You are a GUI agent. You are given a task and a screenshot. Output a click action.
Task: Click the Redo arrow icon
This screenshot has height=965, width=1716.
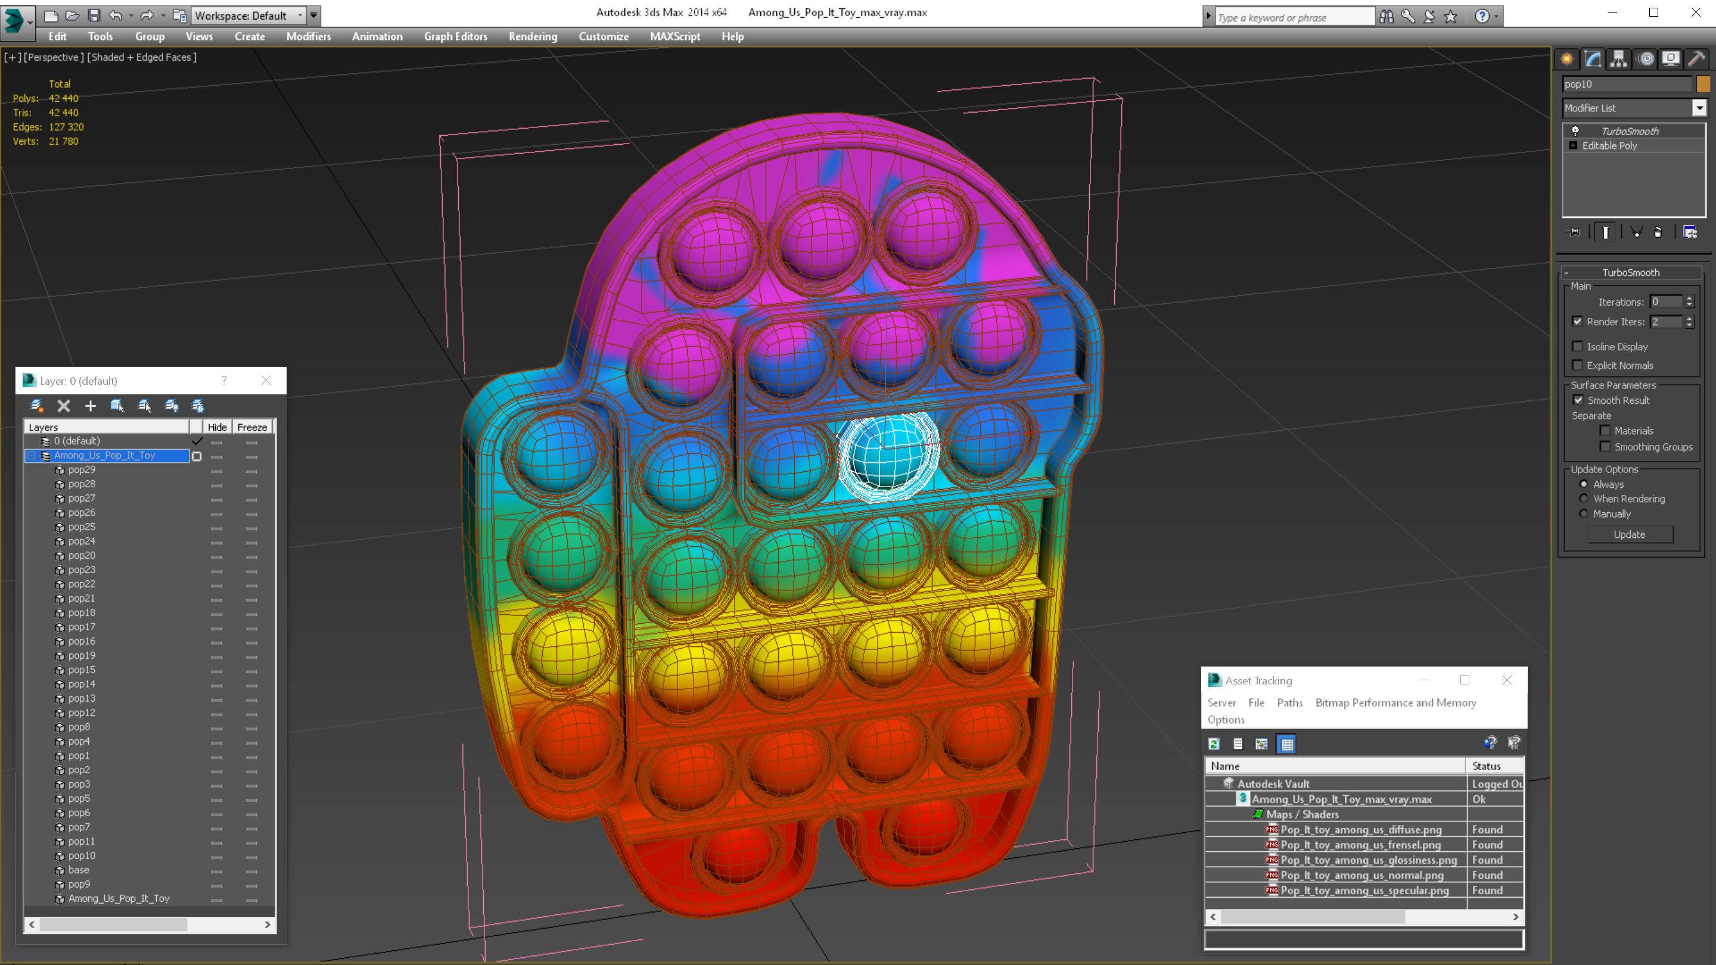click(x=147, y=15)
